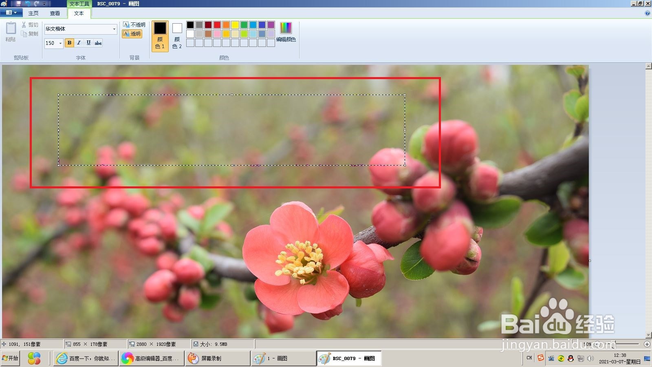652x367 pixels.
Task: Switch to the 查看 (View) ribbon tab
Action: (55, 13)
